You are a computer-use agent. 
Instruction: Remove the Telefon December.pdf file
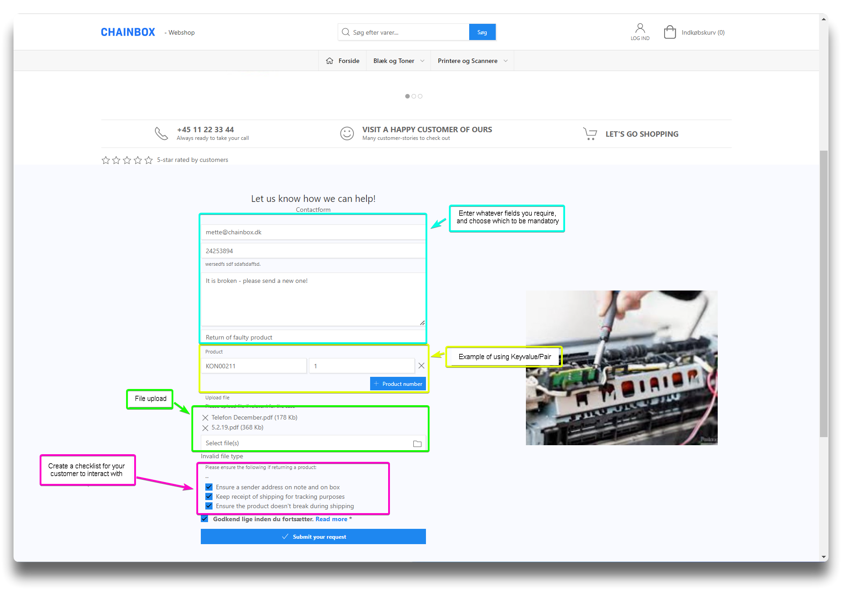pos(205,418)
